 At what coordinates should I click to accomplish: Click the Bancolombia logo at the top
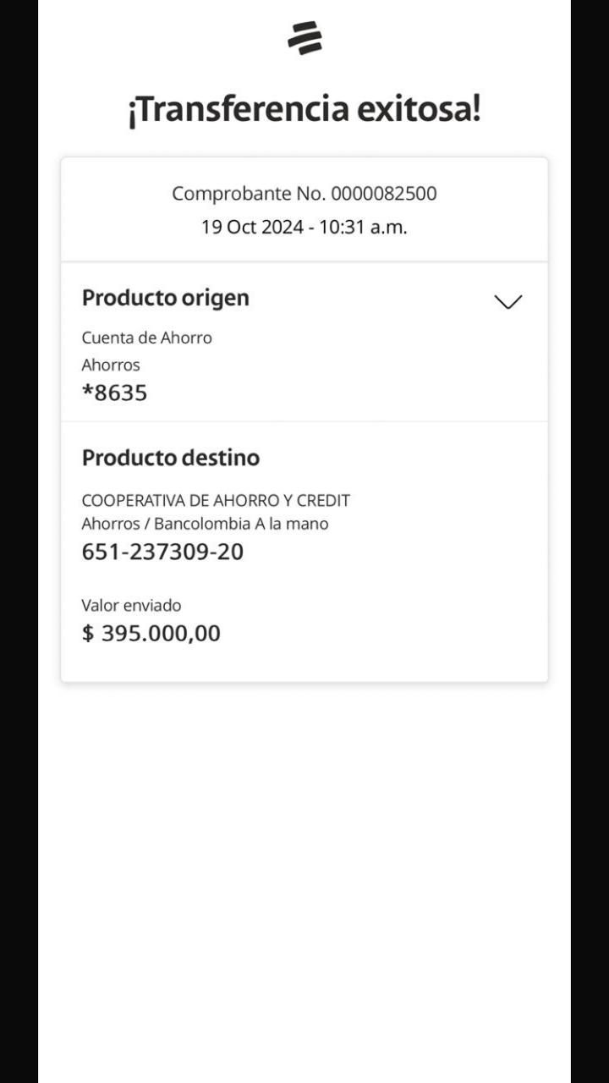304,38
